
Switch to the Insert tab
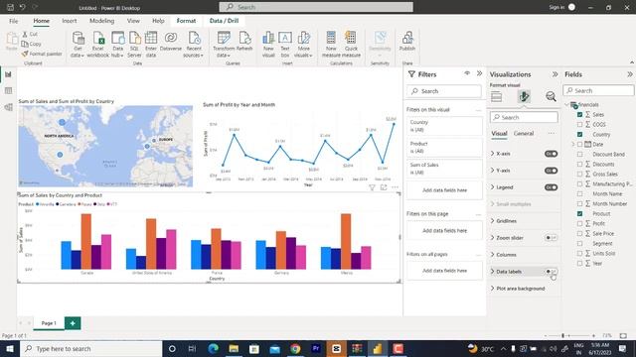(70, 21)
